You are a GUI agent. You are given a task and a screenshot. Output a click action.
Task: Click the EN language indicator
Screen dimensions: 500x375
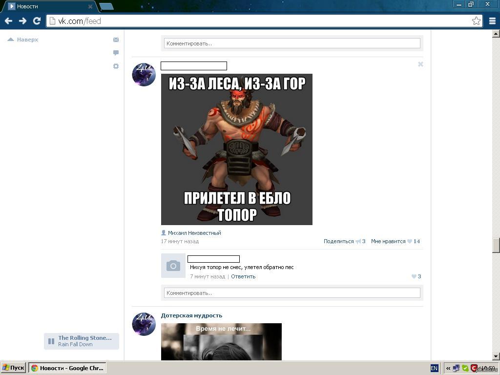coord(434,368)
